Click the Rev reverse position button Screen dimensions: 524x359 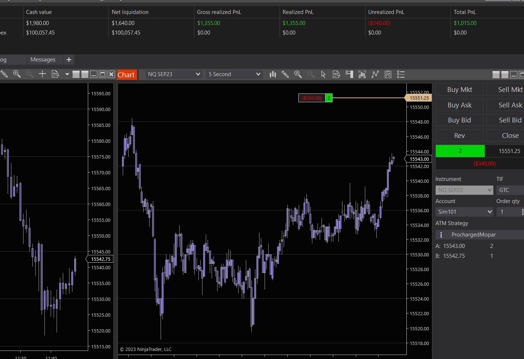(x=459, y=136)
